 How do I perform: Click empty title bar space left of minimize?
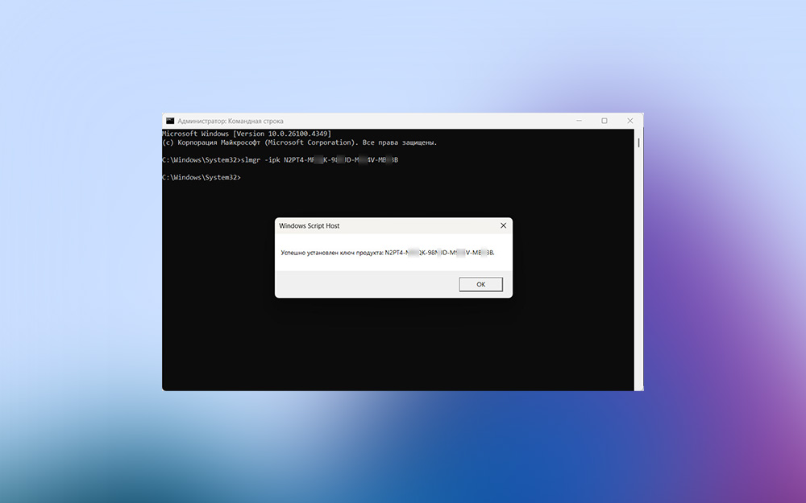pyautogui.click(x=443, y=121)
